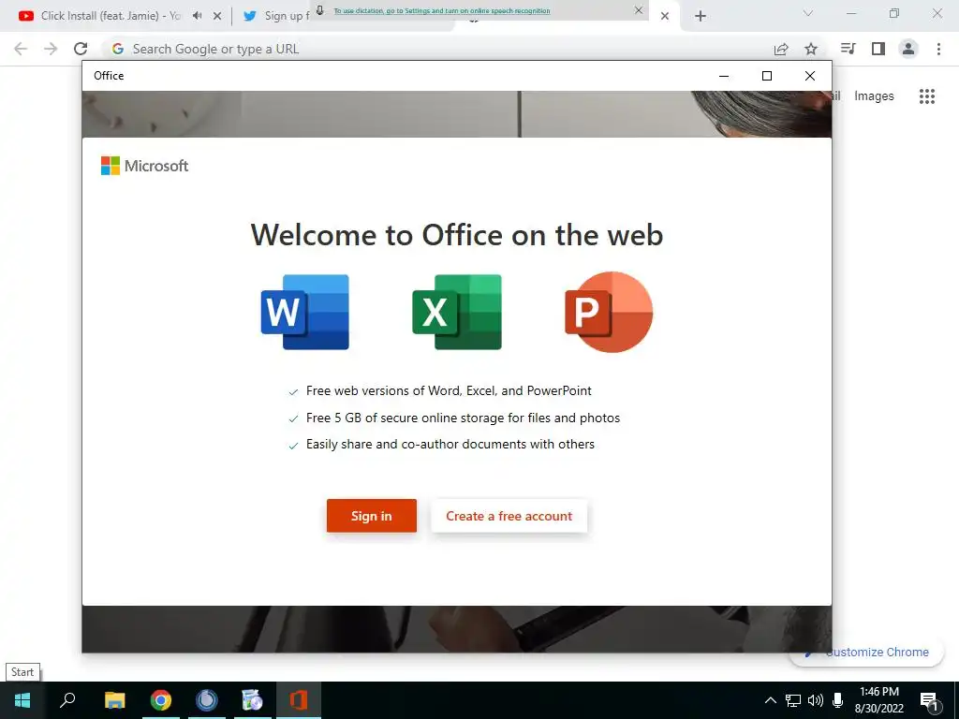Viewport: 959px width, 719px height.
Task: Open Chrome media controls icon
Action: point(848,49)
